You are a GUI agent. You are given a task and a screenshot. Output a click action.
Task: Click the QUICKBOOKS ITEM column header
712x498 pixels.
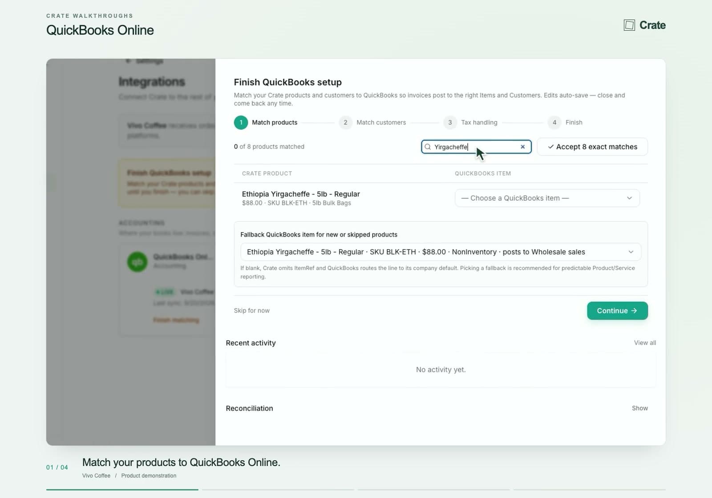(483, 173)
